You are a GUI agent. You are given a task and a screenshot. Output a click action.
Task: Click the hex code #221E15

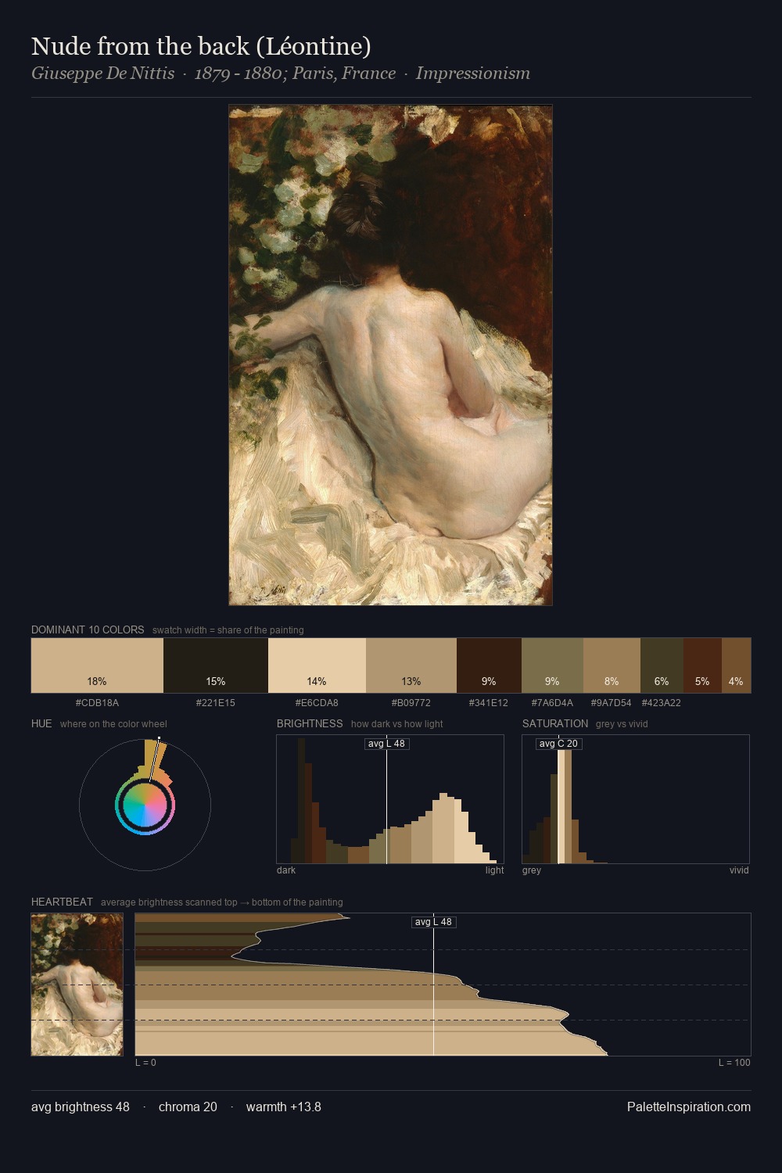[x=216, y=703]
